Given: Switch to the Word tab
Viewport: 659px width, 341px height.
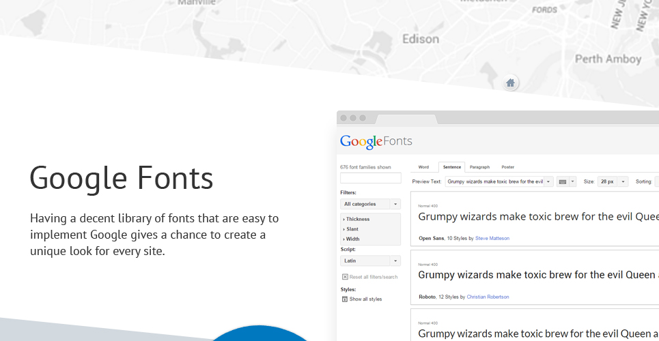Looking at the screenshot, I should pos(423,166).
